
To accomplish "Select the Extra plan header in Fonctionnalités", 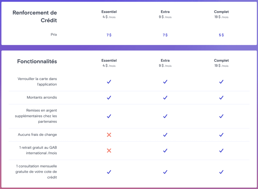I will pyautogui.click(x=165, y=61).
